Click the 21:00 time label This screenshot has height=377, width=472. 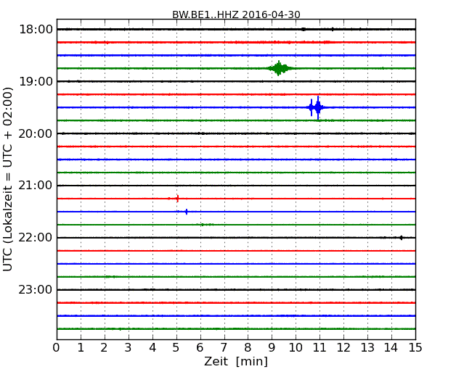pos(36,186)
